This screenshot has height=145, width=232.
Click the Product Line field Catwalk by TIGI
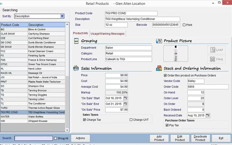(x=128, y=59)
